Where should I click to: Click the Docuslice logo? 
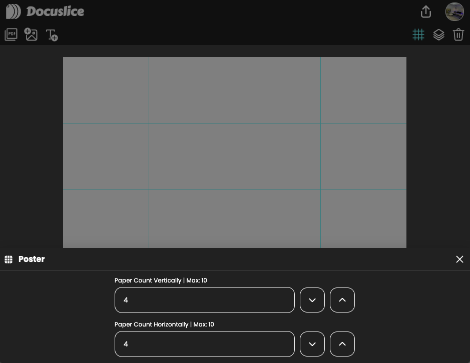pyautogui.click(x=45, y=11)
